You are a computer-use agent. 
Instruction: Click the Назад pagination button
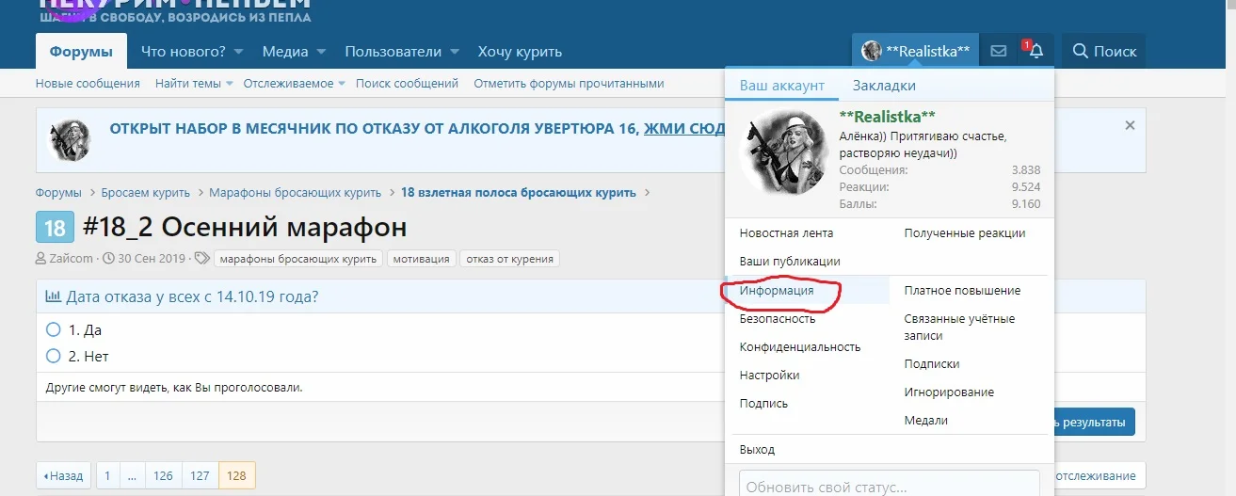coord(64,476)
